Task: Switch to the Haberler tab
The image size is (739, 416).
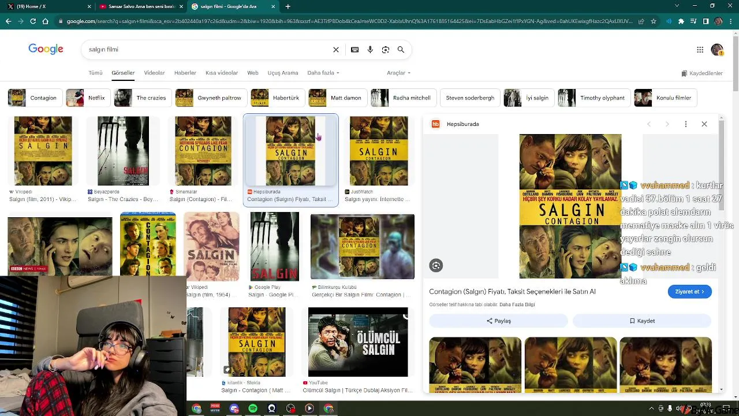Action: tap(185, 73)
